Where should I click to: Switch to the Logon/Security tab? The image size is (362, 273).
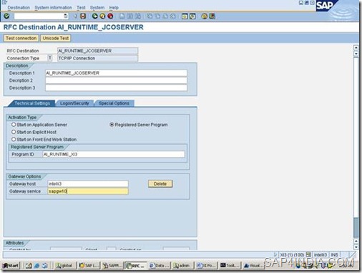tap(74, 103)
